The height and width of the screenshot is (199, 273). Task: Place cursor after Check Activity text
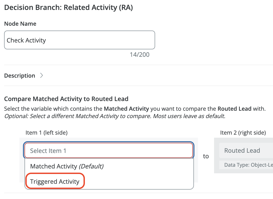click(46, 40)
